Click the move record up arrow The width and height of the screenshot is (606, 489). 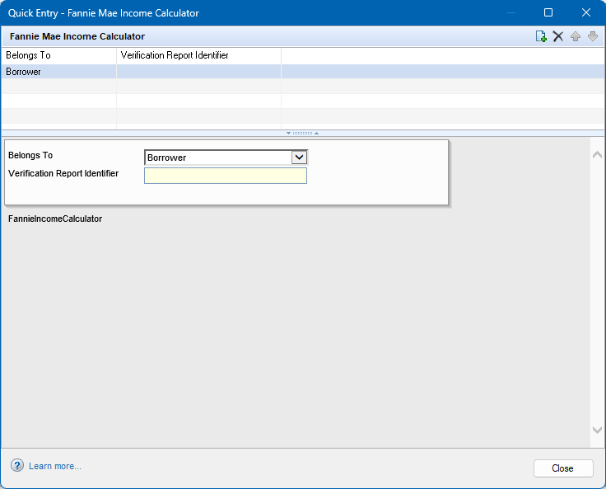coord(575,36)
